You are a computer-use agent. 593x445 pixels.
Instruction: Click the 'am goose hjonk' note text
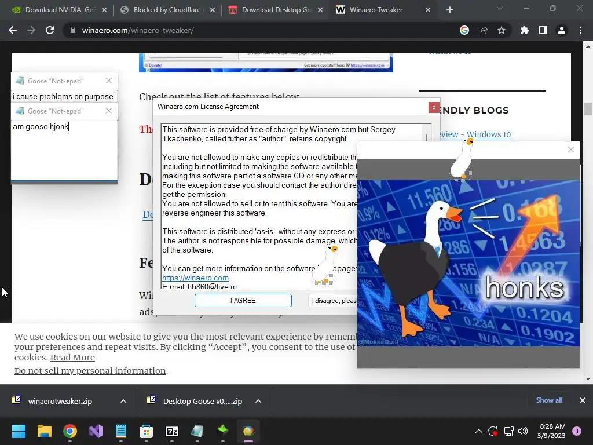[41, 127]
